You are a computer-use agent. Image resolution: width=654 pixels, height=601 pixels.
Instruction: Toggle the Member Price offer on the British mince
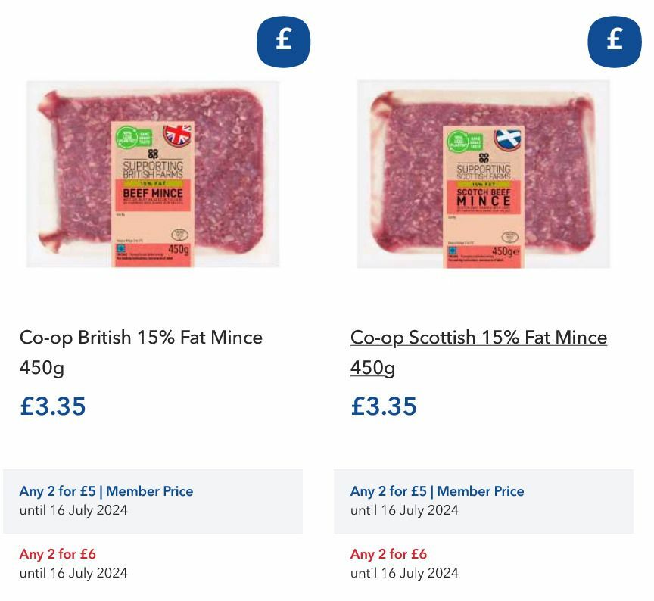pyautogui.click(x=153, y=501)
